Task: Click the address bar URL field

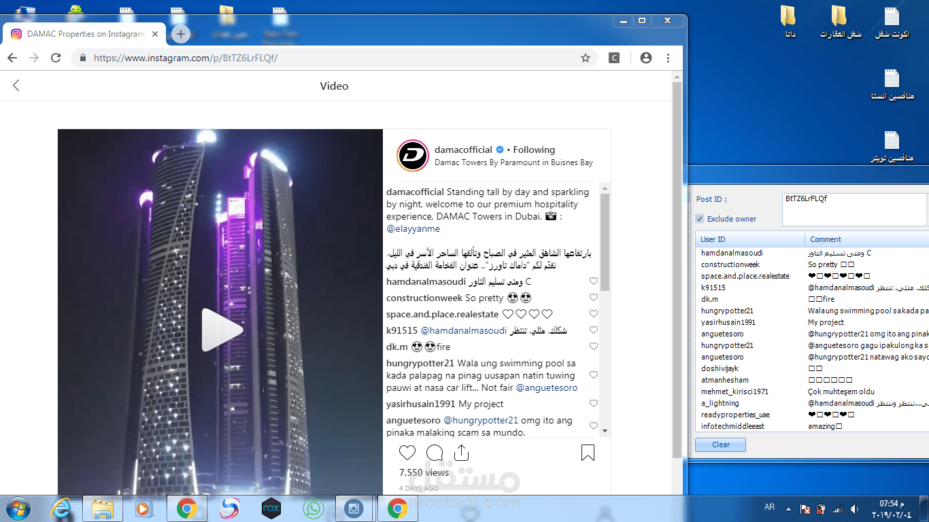Action: 333,58
